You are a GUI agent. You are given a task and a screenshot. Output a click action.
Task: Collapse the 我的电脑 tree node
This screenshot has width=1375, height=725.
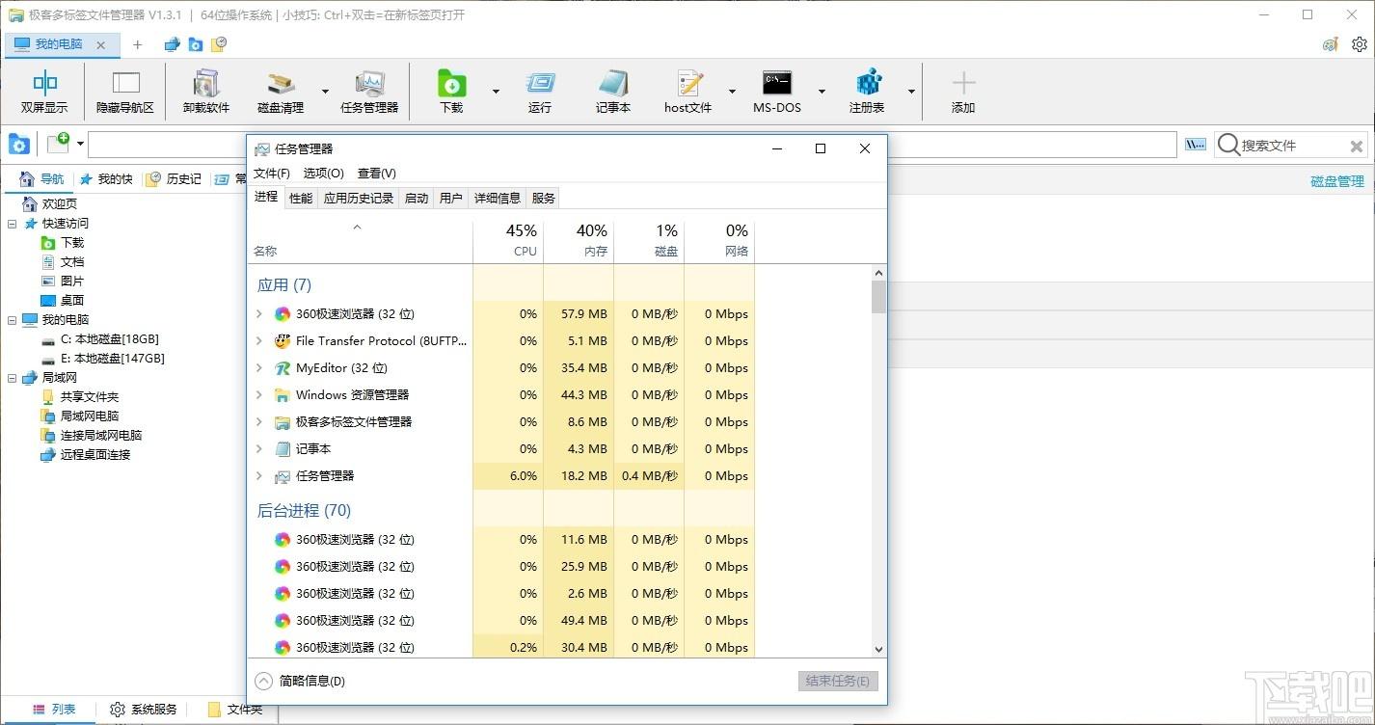coord(12,319)
